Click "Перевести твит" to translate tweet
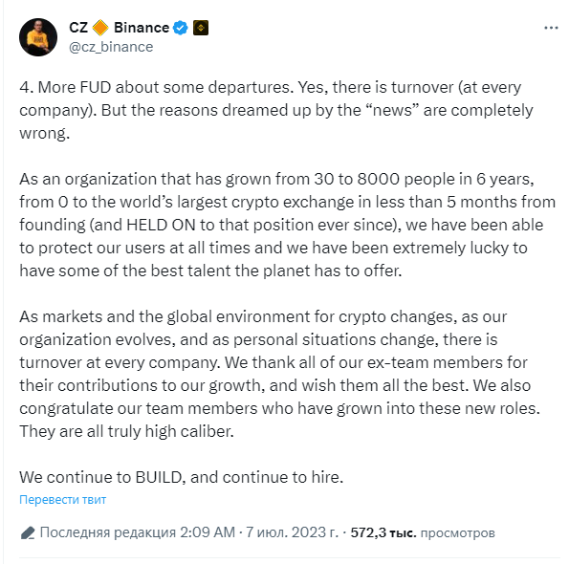The height and width of the screenshot is (564, 569). click(x=63, y=500)
